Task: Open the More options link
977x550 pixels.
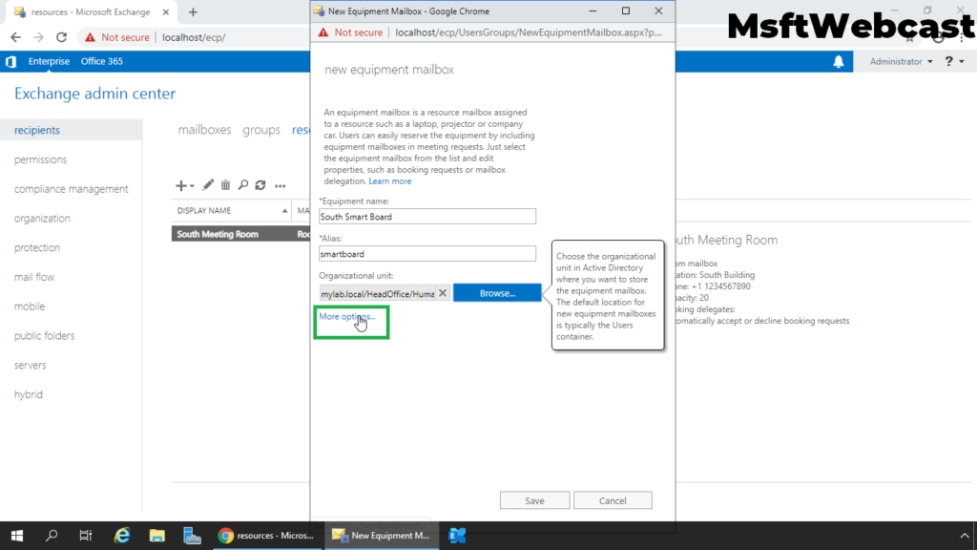Action: [x=347, y=316]
